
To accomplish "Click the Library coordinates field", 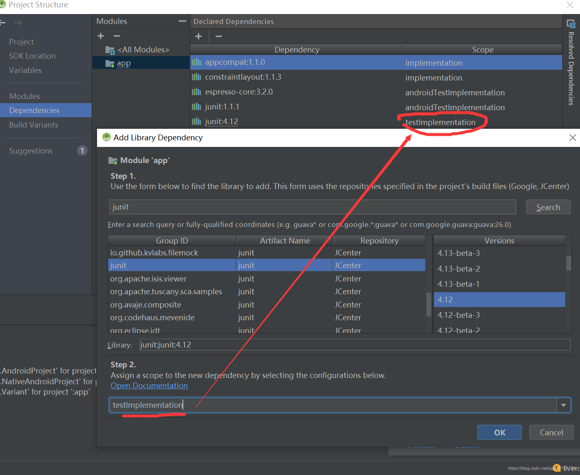I will click(355, 345).
